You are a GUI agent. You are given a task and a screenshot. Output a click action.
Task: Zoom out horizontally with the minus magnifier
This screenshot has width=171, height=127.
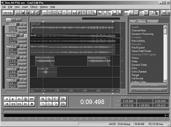click(49, 99)
